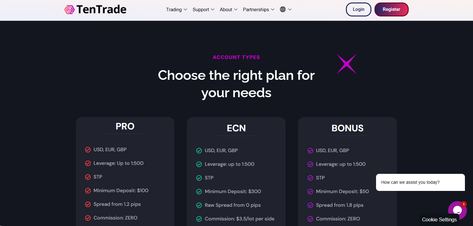This screenshot has height=226, width=473.
Task: Click red check icon beside PRO Commission: ZERO
Action: tap(88, 218)
